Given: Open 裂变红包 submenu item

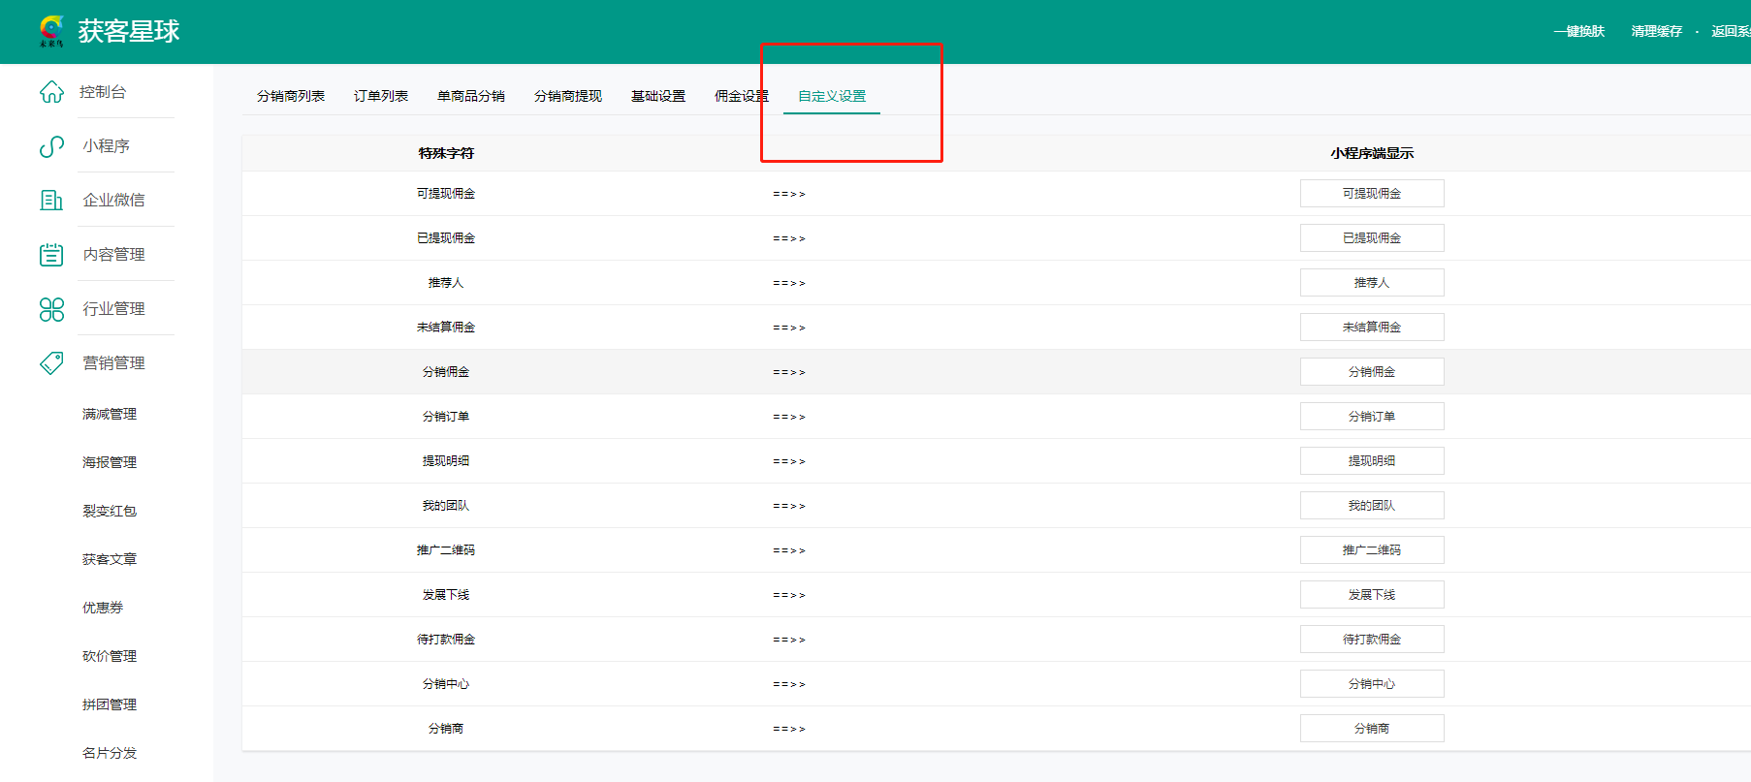Looking at the screenshot, I should coord(110,511).
